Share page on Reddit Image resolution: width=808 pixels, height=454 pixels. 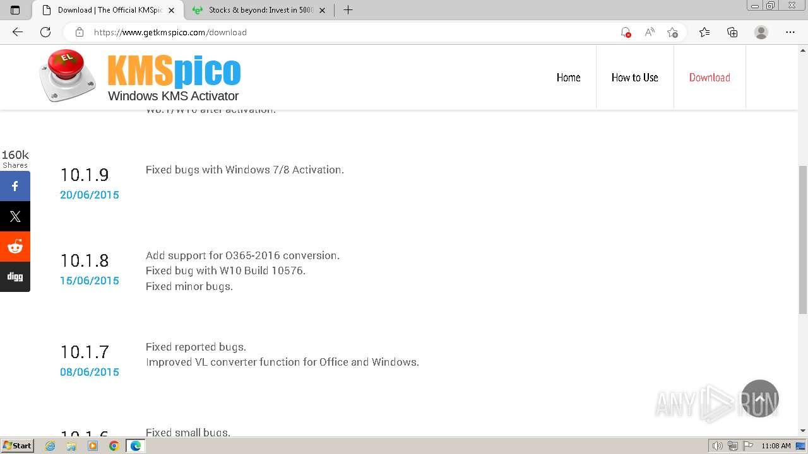click(x=15, y=247)
